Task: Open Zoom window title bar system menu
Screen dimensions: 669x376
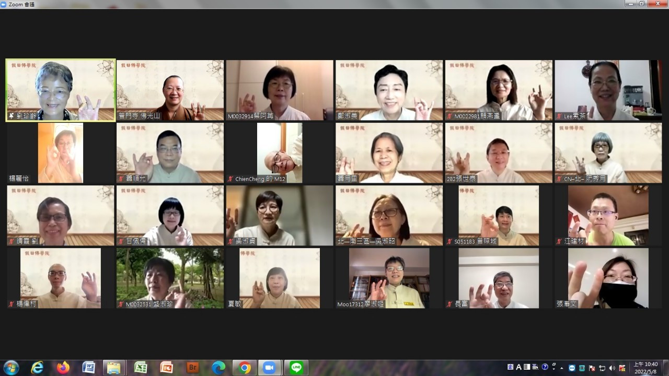Action: click(x=4, y=4)
